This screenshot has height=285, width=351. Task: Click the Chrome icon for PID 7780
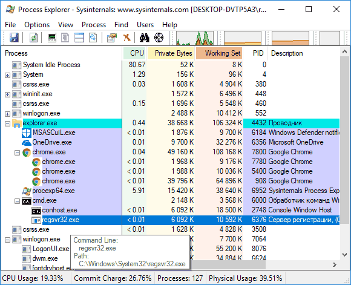pyautogui.click(x=36, y=162)
